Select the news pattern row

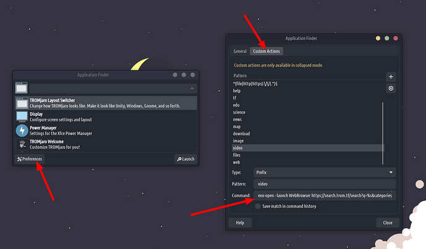tap(307, 120)
